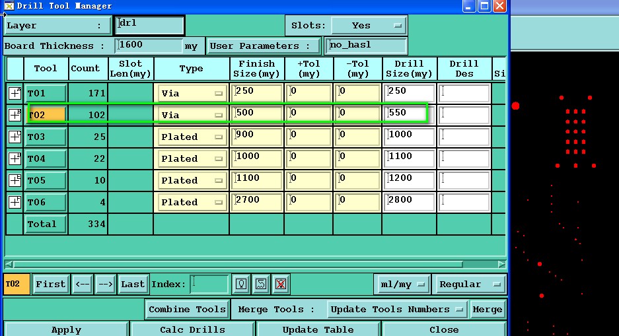Open the Slots Yes dropdown
The image size is (619, 336).
tap(369, 26)
